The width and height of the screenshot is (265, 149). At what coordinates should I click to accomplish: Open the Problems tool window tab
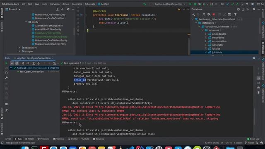click(x=43, y=139)
